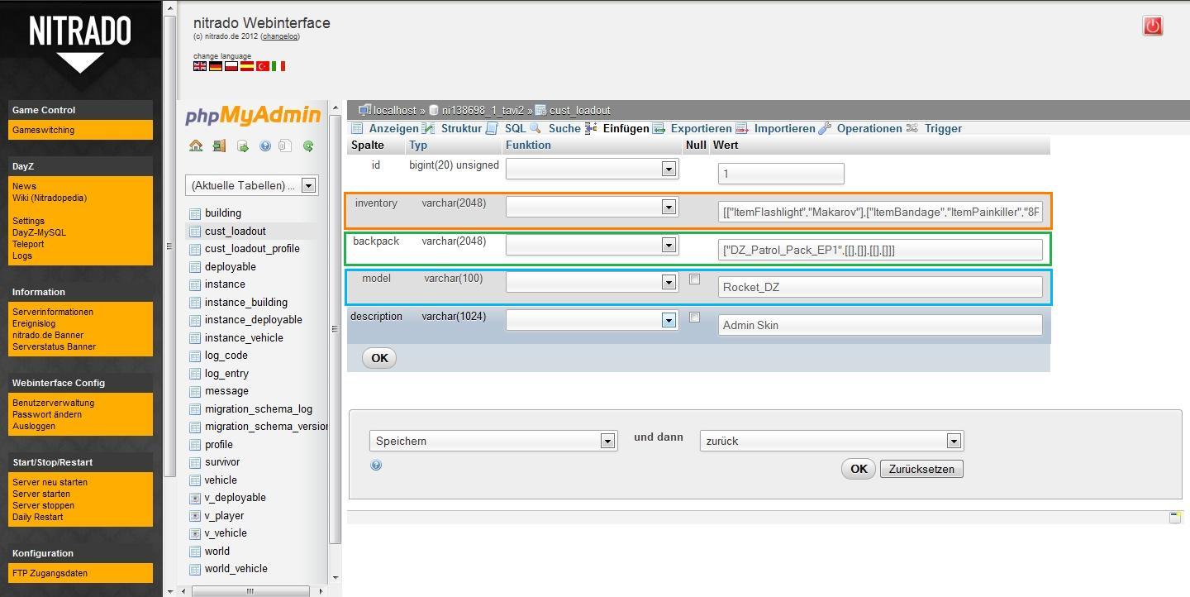
Task: Open cust_loadout_profile table in list
Action: 252,249
